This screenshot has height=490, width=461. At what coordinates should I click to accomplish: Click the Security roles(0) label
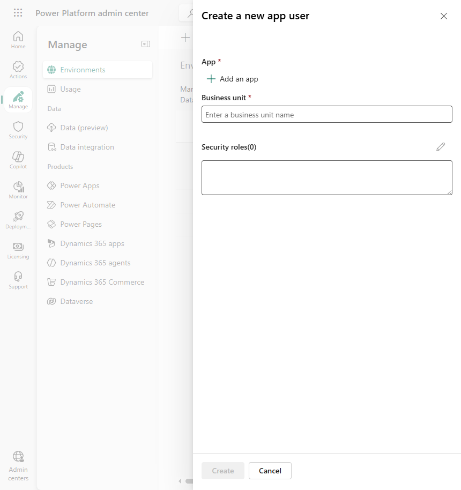pyautogui.click(x=229, y=147)
